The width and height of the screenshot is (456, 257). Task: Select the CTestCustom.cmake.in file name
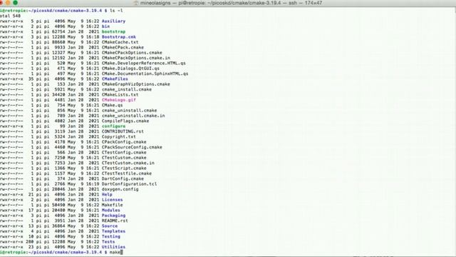coord(128,163)
